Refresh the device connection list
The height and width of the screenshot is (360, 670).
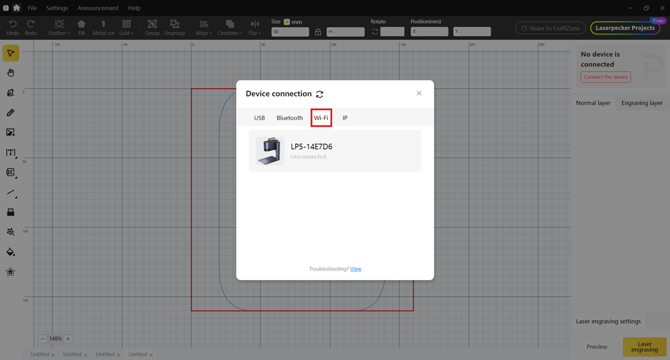pyautogui.click(x=319, y=94)
